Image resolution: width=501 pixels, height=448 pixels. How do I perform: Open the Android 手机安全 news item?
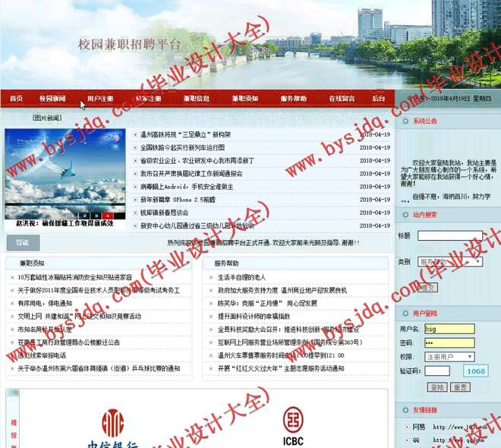coord(187,187)
